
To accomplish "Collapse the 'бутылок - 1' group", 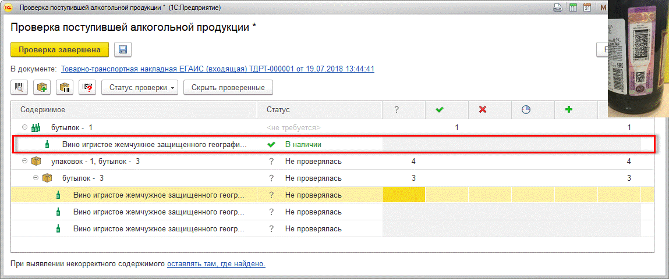I will point(25,127).
